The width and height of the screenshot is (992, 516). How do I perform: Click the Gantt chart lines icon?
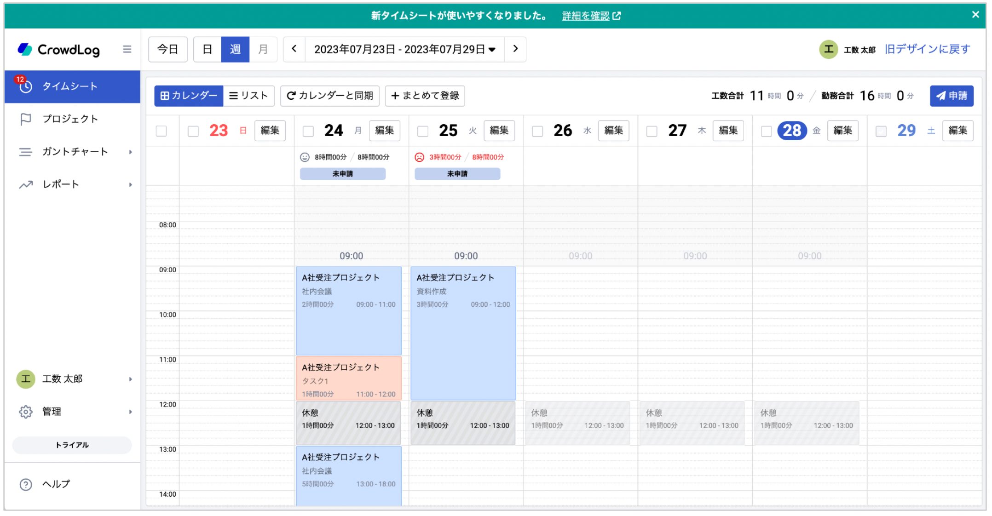pyautogui.click(x=26, y=152)
